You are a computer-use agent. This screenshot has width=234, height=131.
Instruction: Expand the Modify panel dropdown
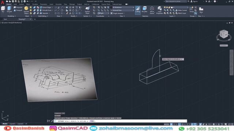coord(74,16)
